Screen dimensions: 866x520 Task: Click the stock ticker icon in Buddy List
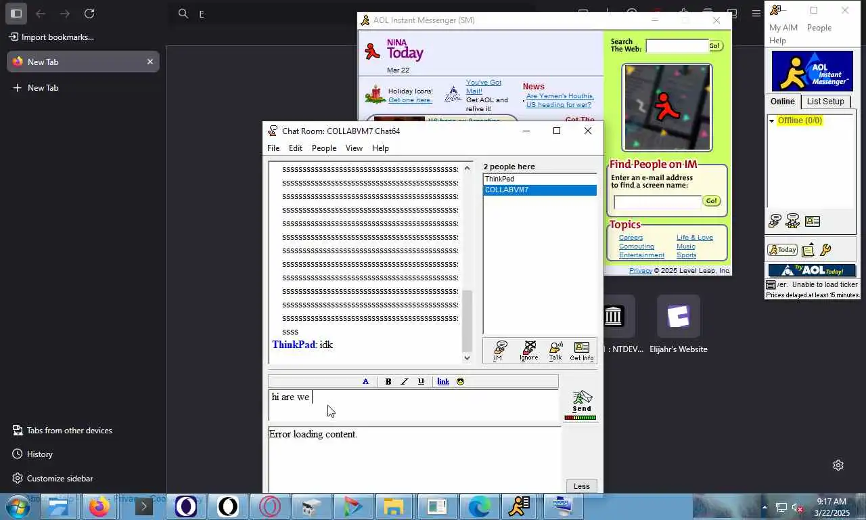[x=771, y=284]
